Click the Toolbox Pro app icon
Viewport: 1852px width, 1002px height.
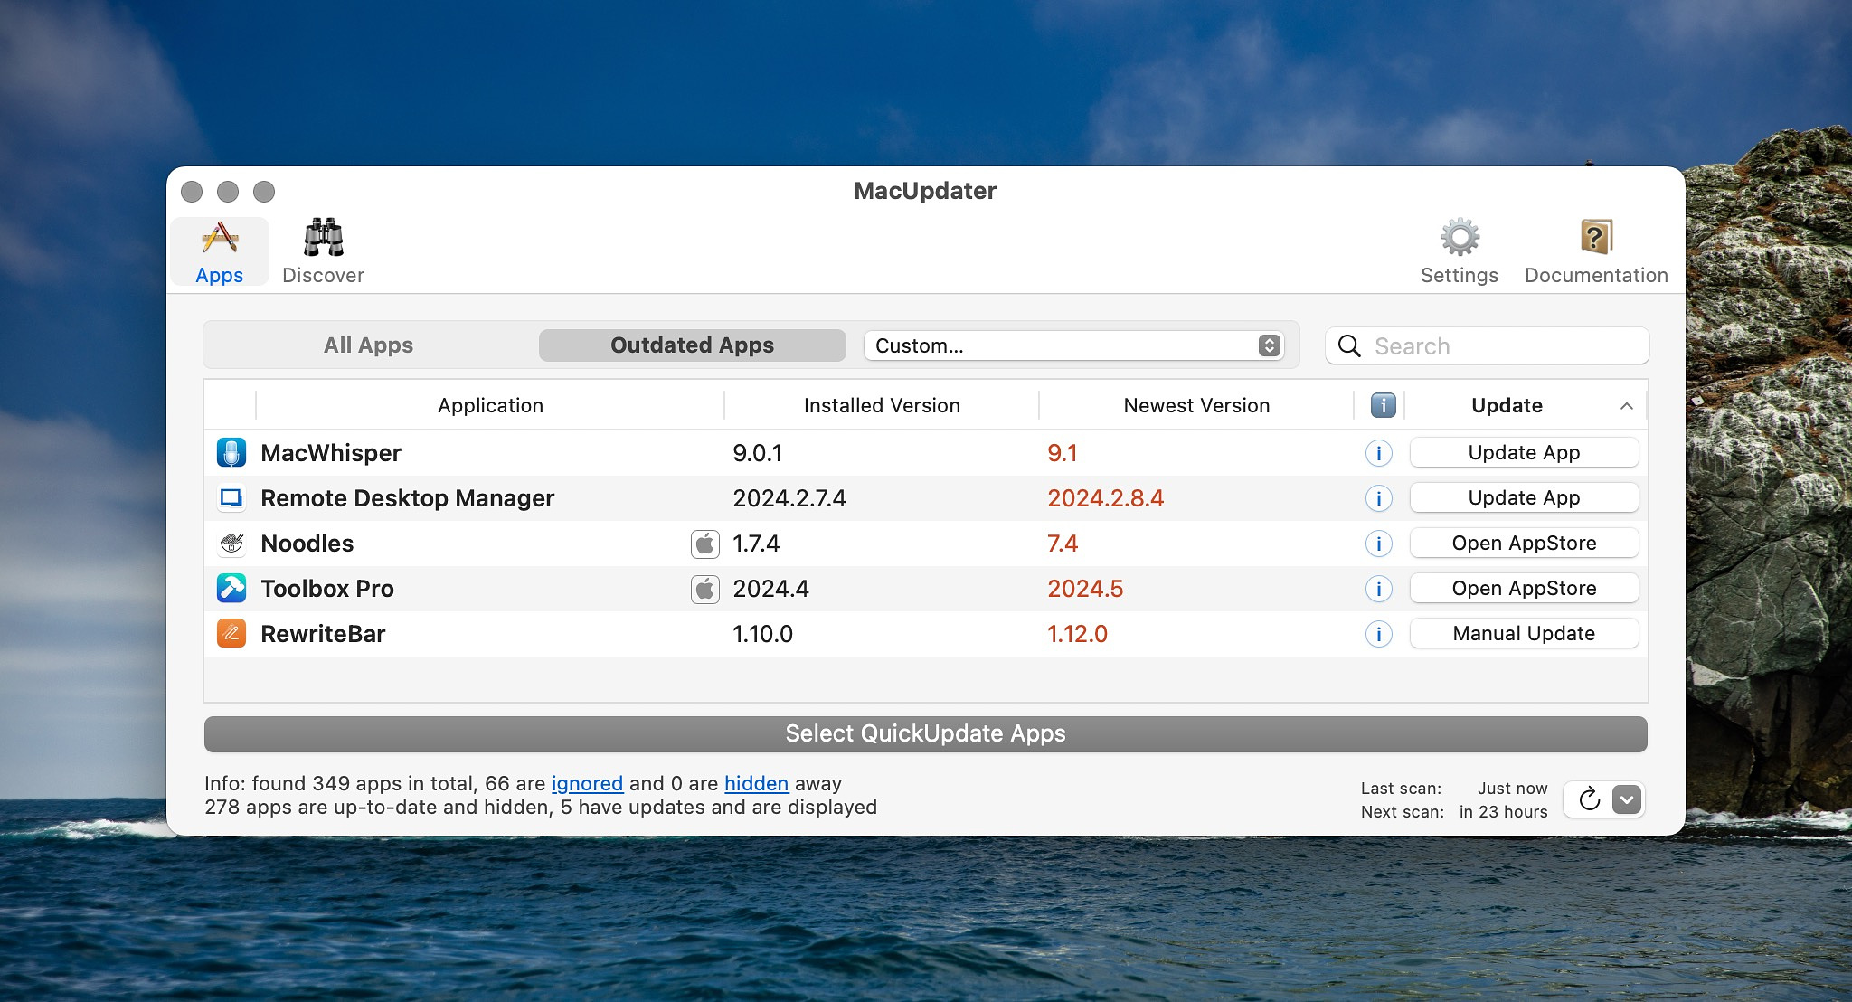[x=231, y=588]
